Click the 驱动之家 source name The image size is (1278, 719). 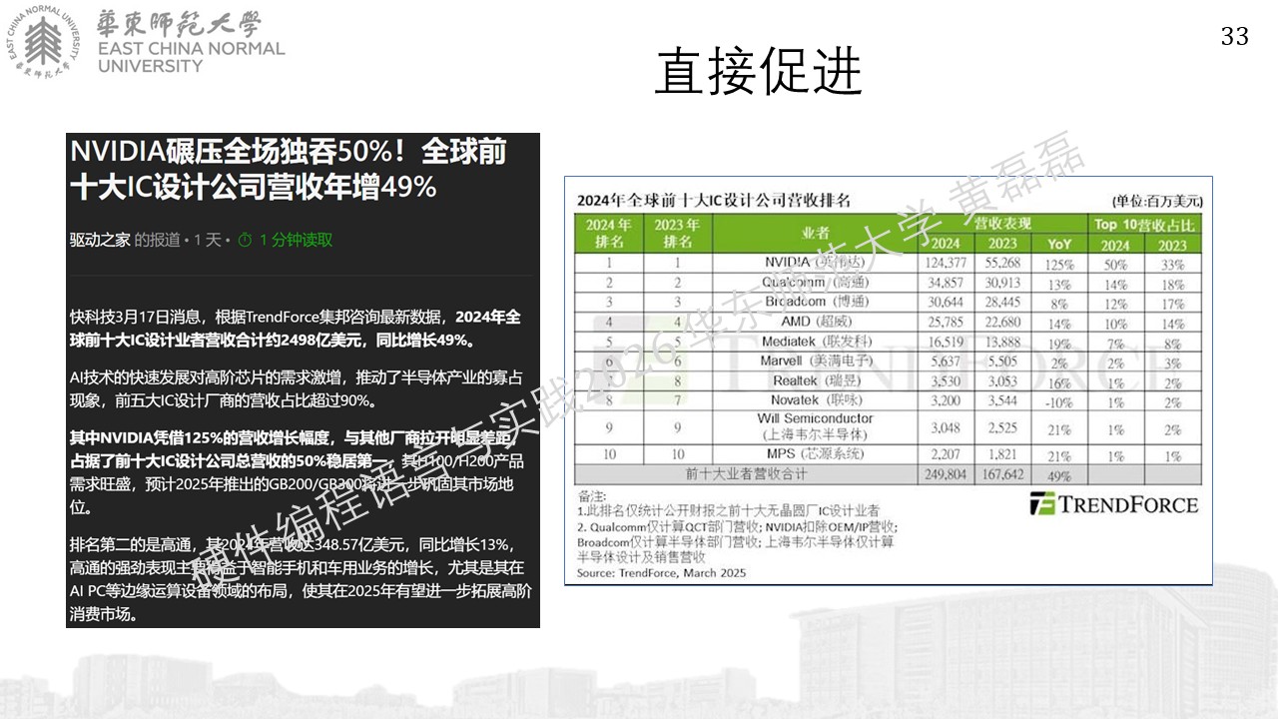click(x=100, y=240)
